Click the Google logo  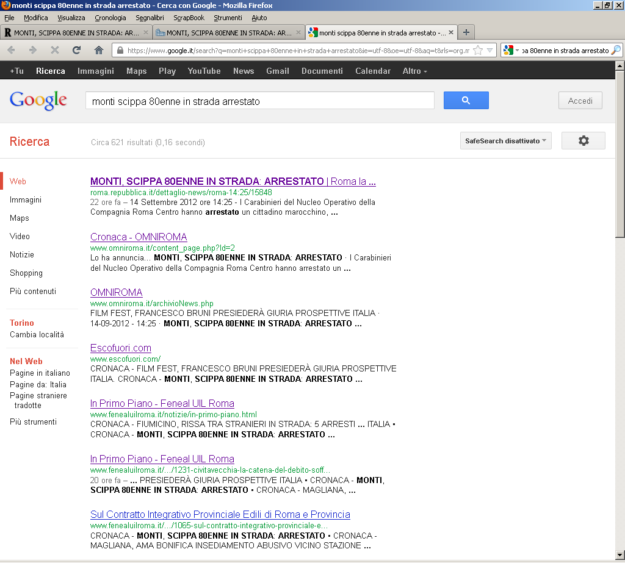38,101
